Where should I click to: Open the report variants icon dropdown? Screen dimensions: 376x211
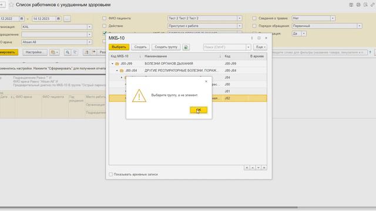[x=55, y=52]
